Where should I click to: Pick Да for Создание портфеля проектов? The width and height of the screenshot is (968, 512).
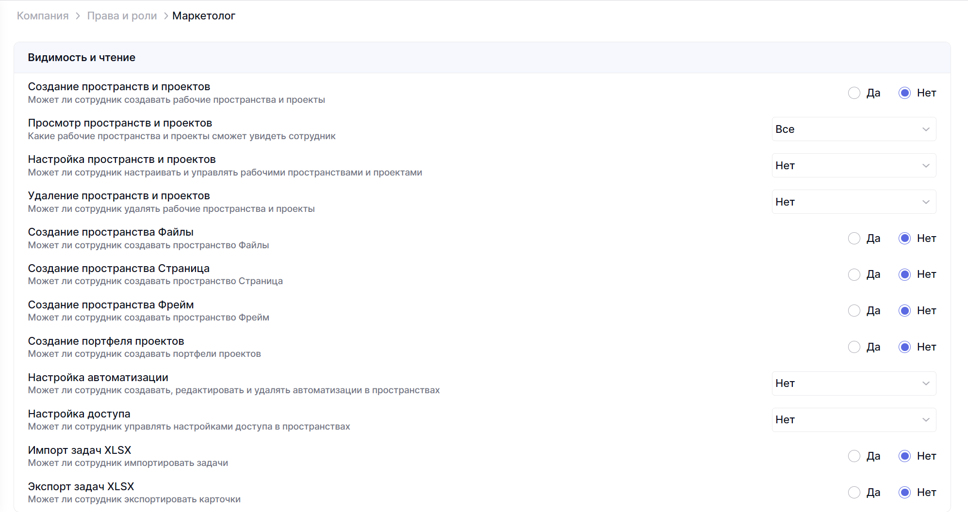pyautogui.click(x=854, y=347)
